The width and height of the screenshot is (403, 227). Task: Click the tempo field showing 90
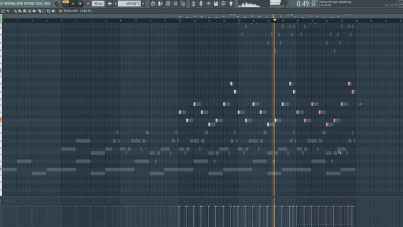pos(98,4)
